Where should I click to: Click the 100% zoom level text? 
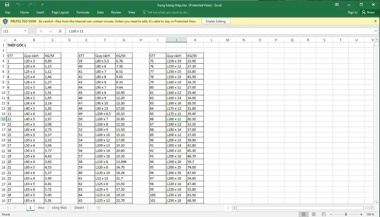tap(370, 214)
